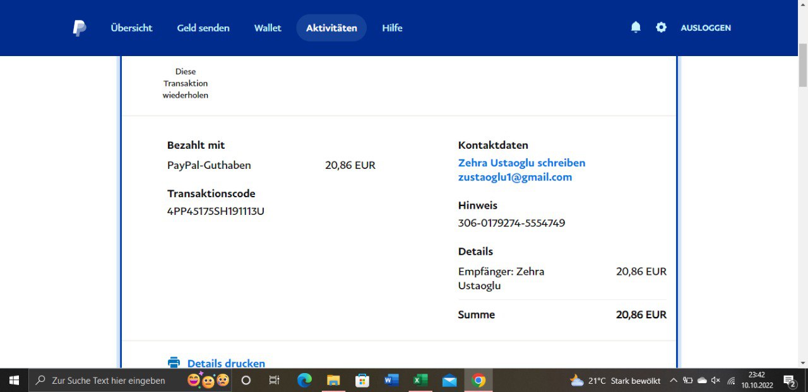Click the Details drucken link
The image size is (808, 392).
226,364
